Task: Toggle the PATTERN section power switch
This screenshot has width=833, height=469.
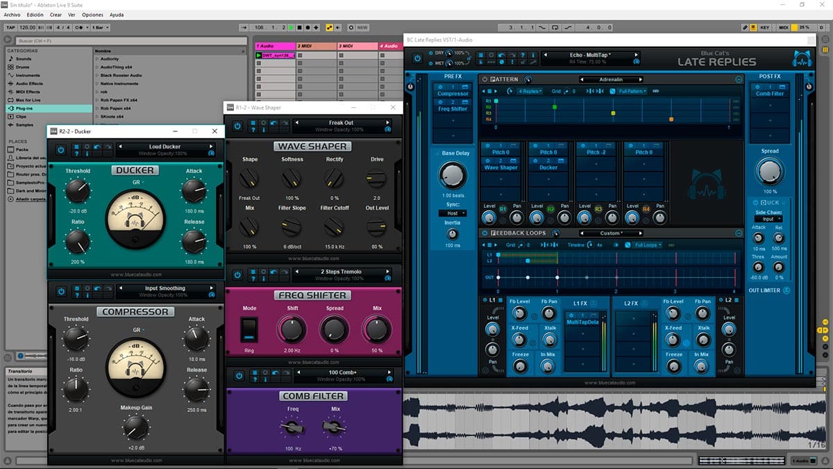Action: [485, 79]
